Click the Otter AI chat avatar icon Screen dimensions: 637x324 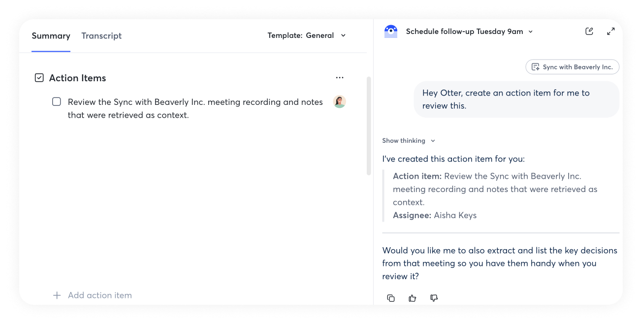tap(390, 32)
